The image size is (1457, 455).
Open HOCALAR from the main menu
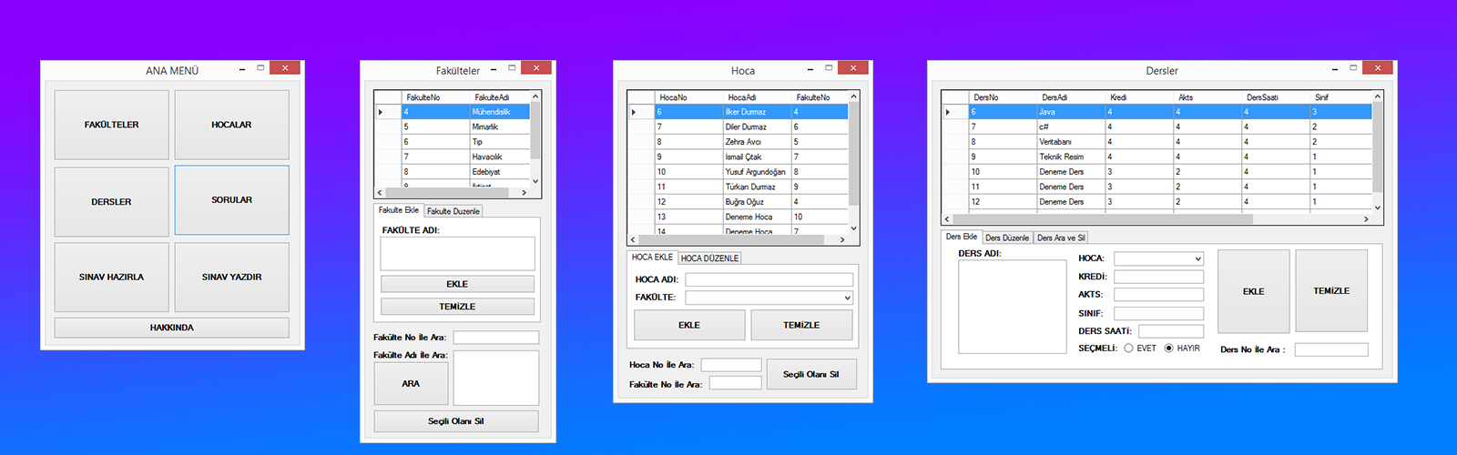pyautogui.click(x=231, y=125)
